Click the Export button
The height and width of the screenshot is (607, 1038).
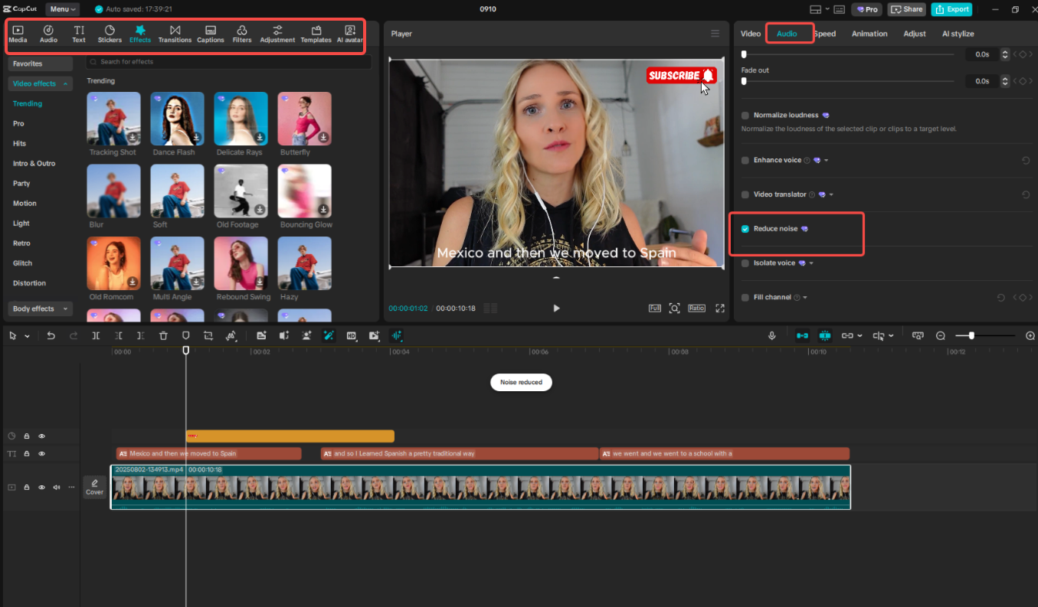tap(951, 9)
